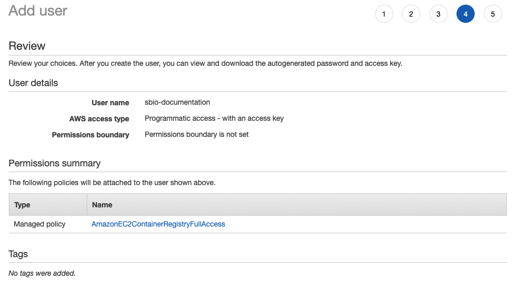Open AmazonEC2ContainerRegistryFullAccess policy link
The image size is (525, 282).
pyautogui.click(x=158, y=224)
